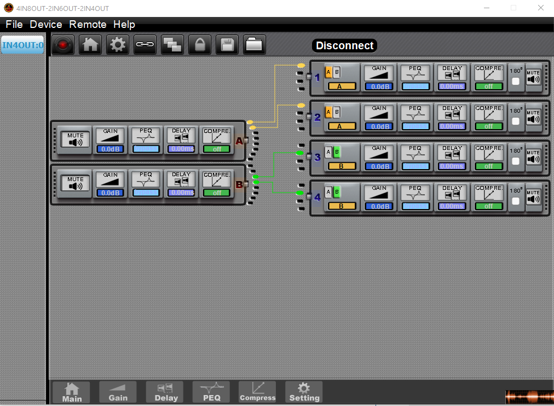Open the PEQ module of output 4
This screenshot has width=554, height=406.
click(x=415, y=197)
